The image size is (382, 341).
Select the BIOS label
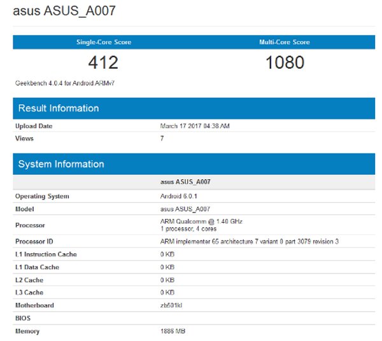pyautogui.click(x=23, y=318)
